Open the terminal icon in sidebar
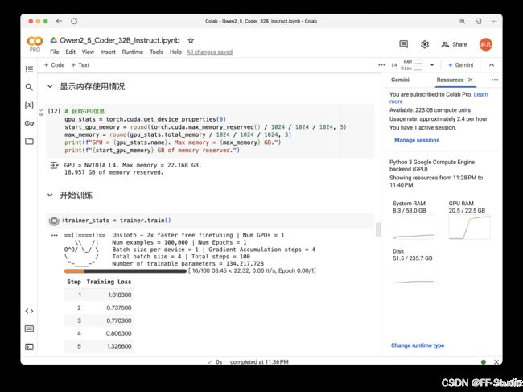The height and width of the screenshot is (392, 523). tap(29, 347)
